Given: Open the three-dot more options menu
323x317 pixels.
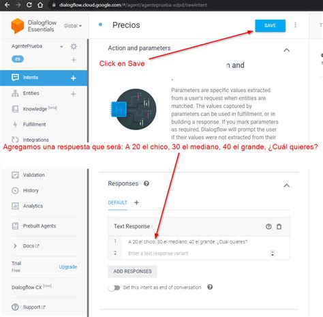Looking at the screenshot, I should coord(295,25).
